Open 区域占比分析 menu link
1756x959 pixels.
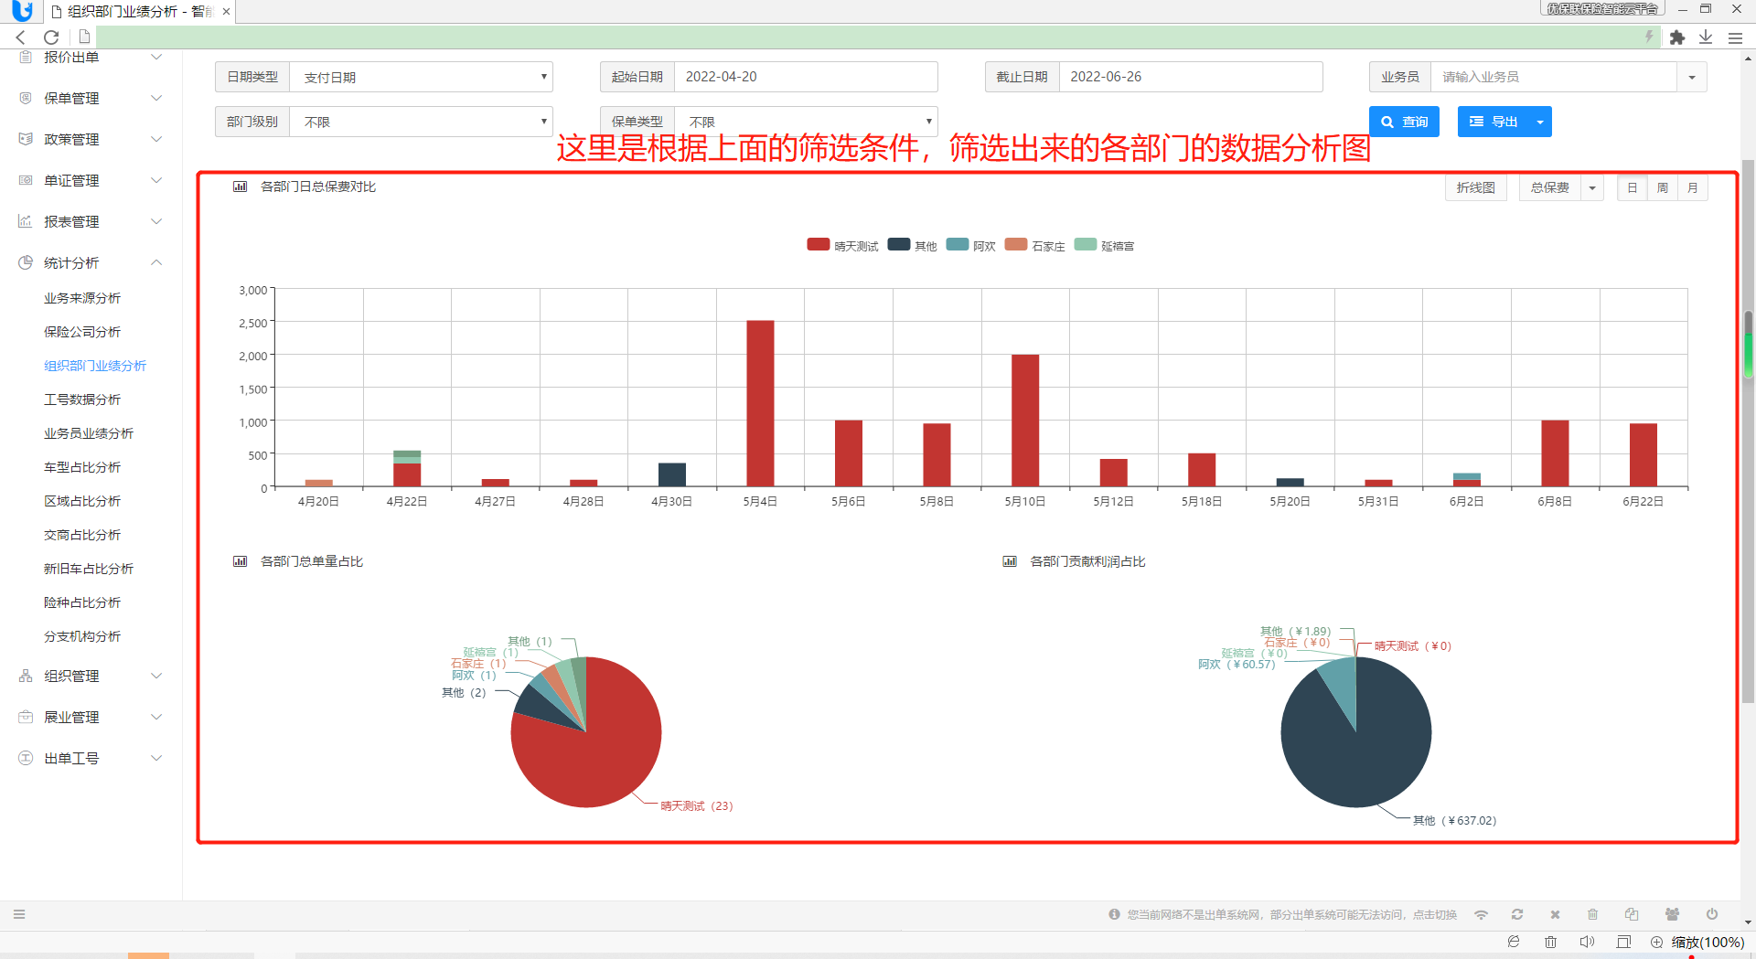coord(82,501)
